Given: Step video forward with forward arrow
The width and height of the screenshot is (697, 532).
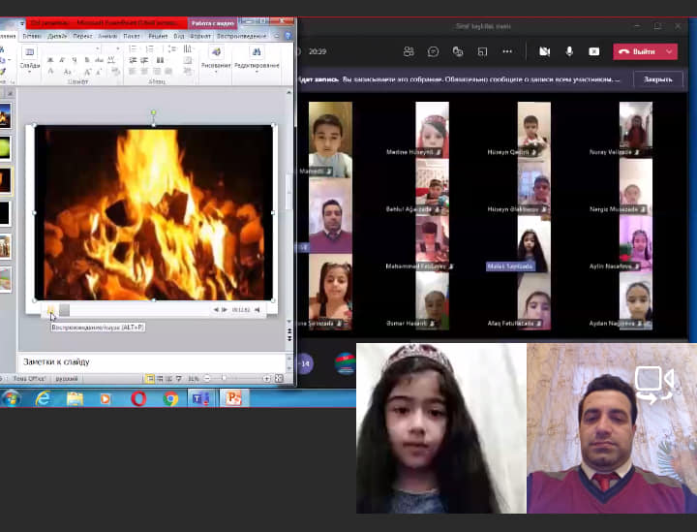Looking at the screenshot, I should click(225, 309).
